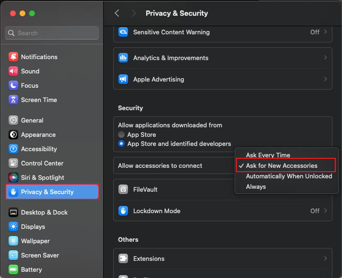Open the Accessibility icon in sidebar

13,149
